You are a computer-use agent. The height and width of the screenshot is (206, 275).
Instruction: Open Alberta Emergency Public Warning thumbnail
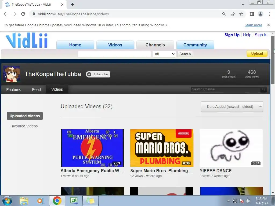[92, 148]
